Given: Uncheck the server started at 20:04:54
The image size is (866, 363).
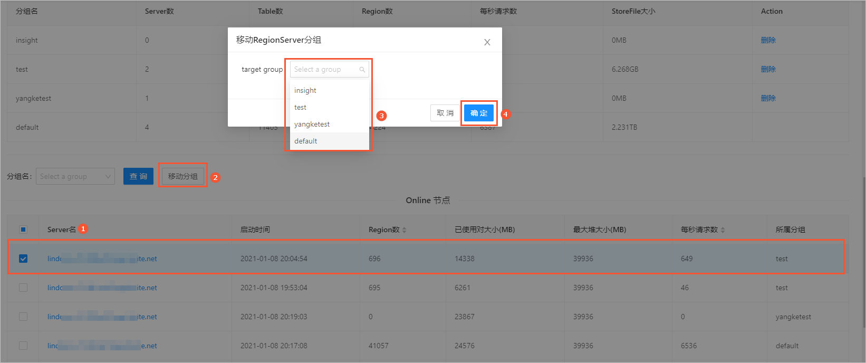Looking at the screenshot, I should pyautogui.click(x=23, y=259).
